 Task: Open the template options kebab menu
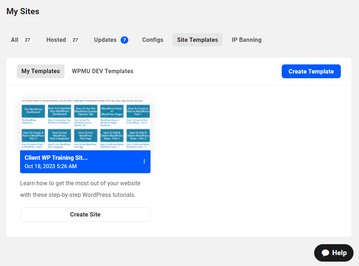144,162
